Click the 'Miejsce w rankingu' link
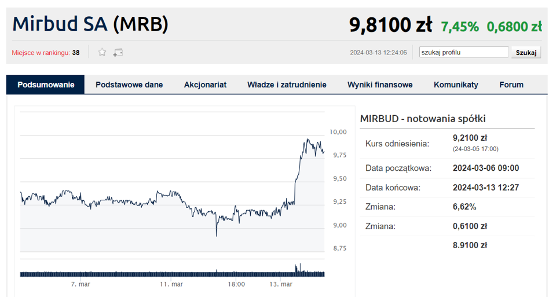This screenshot has width=549, height=297. [x=41, y=53]
